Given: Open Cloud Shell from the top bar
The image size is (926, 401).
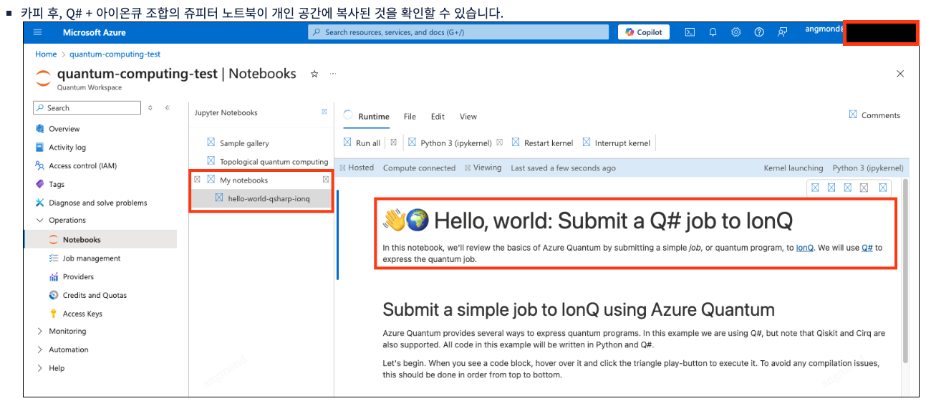Looking at the screenshot, I should coord(689,32).
